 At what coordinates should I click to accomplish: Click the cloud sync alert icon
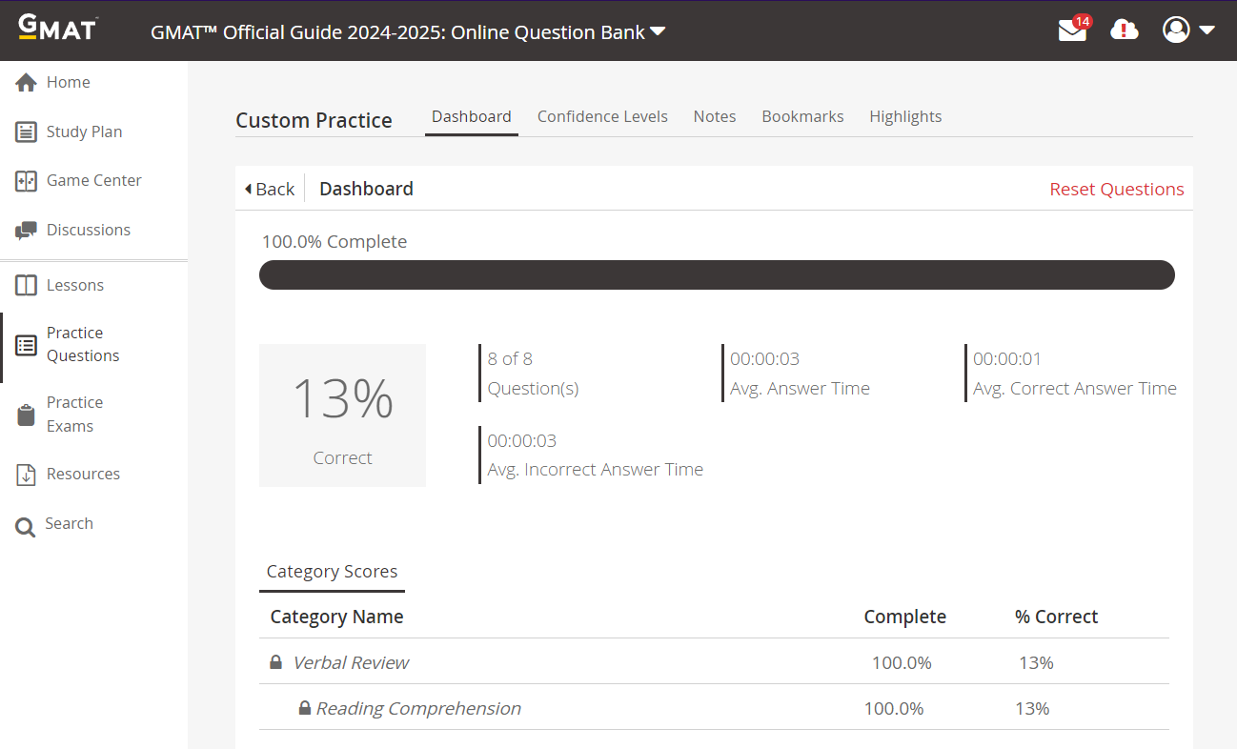click(x=1125, y=30)
